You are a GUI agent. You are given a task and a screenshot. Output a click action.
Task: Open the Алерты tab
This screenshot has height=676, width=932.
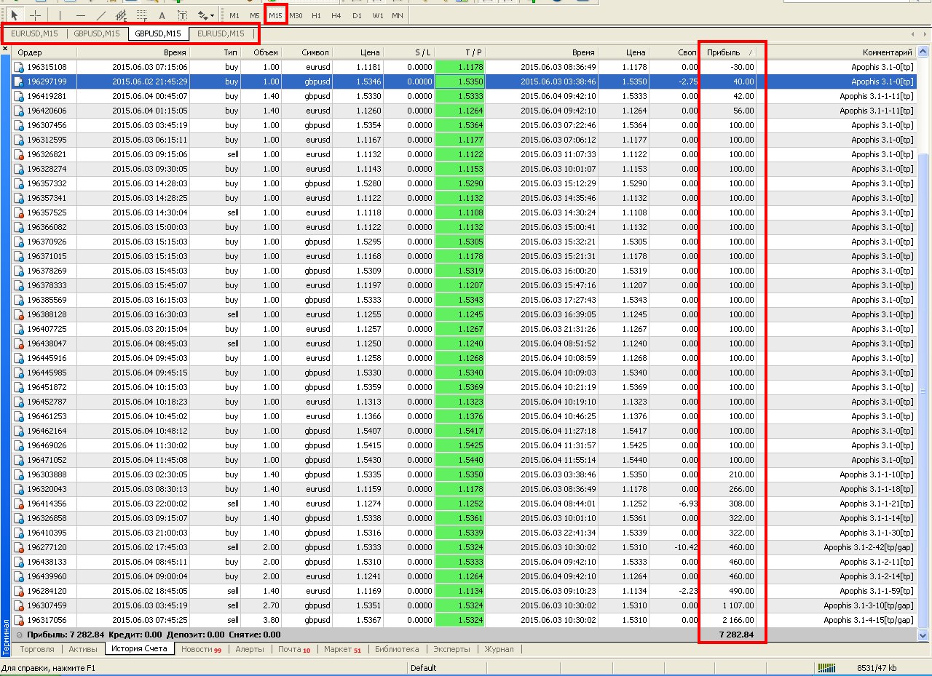250,649
